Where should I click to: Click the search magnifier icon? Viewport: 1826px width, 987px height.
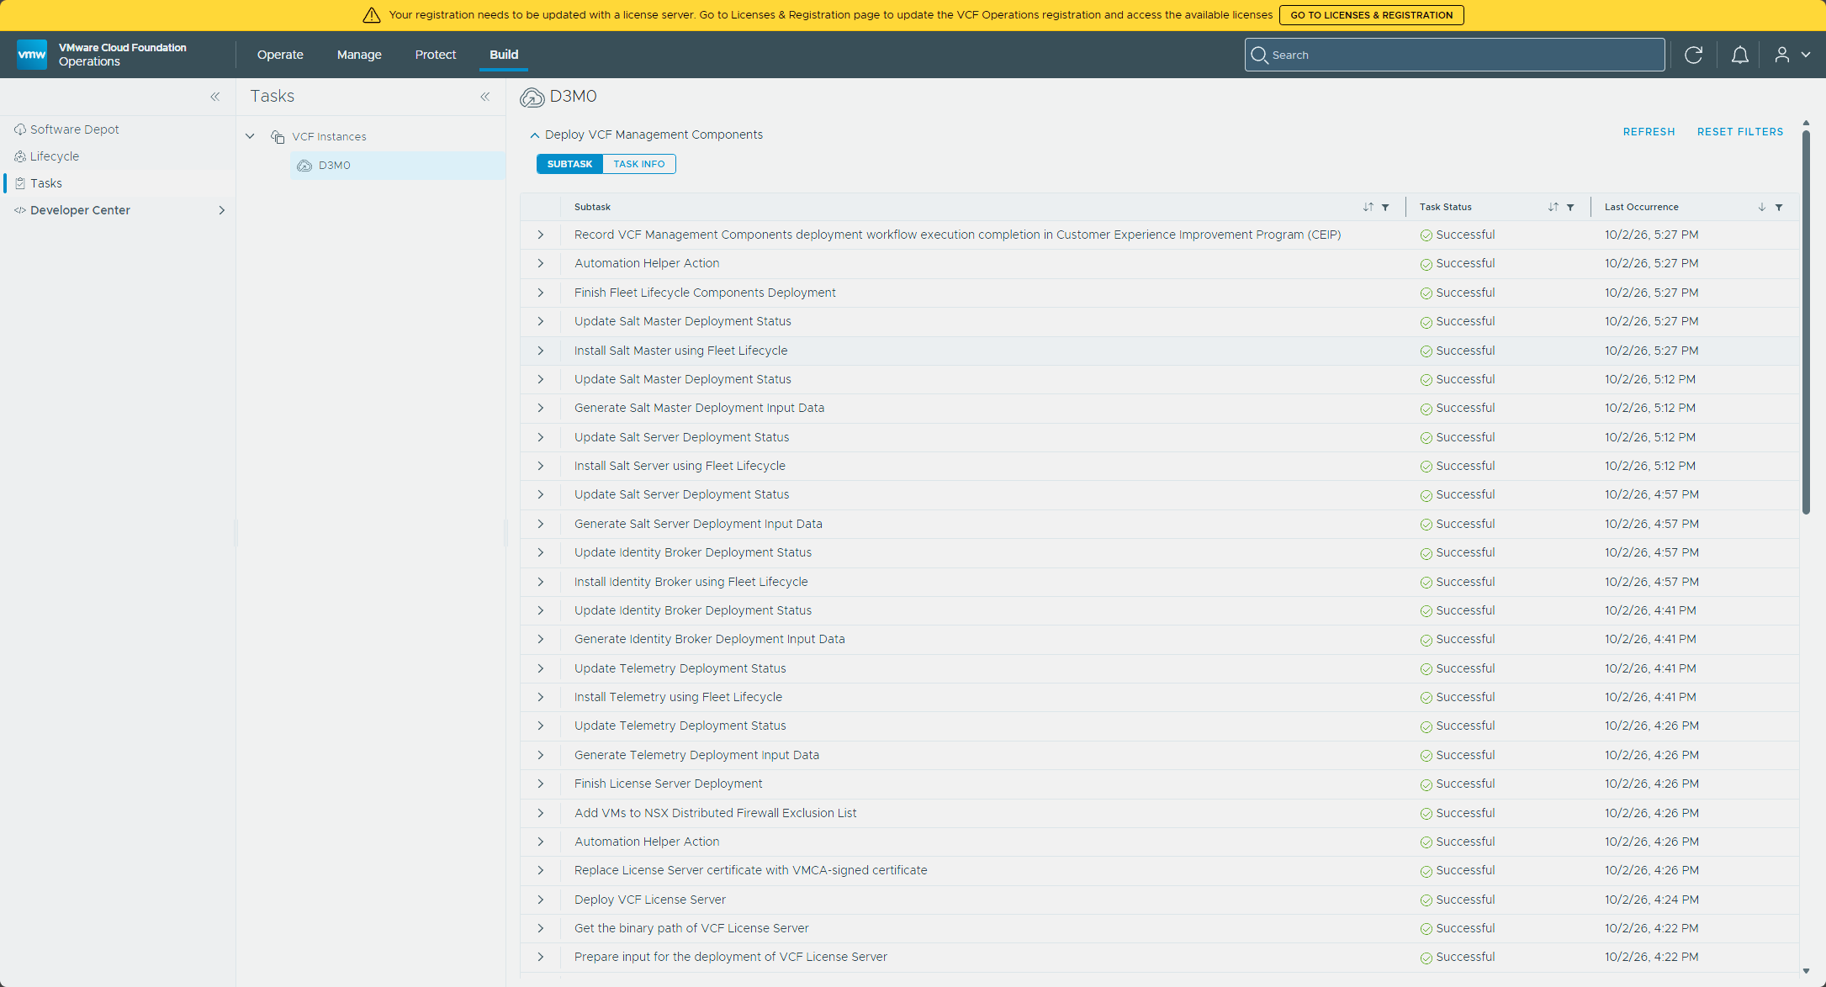click(1259, 55)
